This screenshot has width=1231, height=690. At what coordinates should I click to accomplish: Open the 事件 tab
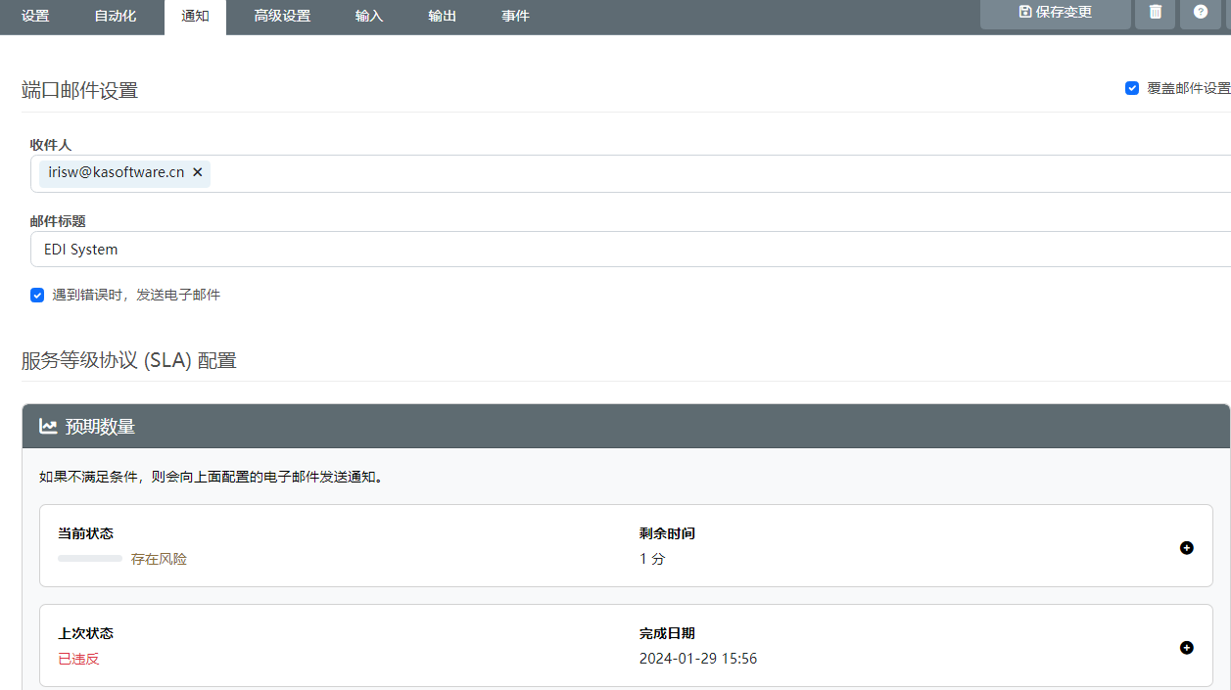pyautogui.click(x=515, y=16)
